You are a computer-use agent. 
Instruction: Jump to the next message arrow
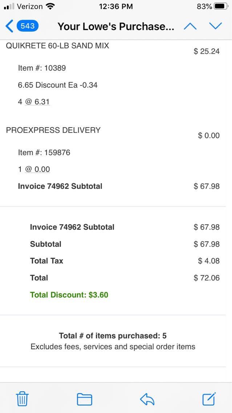[x=215, y=26]
